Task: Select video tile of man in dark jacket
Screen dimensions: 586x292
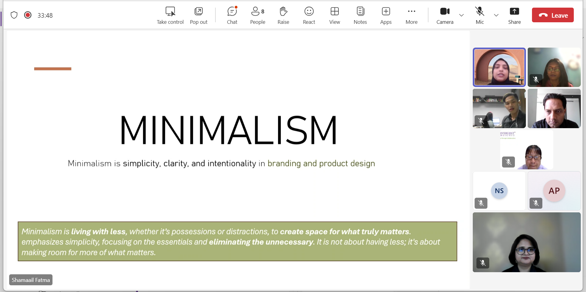Action: 554,108
